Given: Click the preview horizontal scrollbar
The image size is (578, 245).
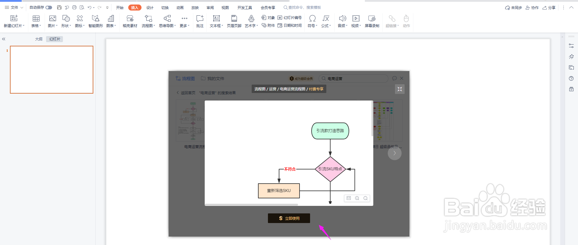Looking at the screenshot, I should tap(252, 205).
